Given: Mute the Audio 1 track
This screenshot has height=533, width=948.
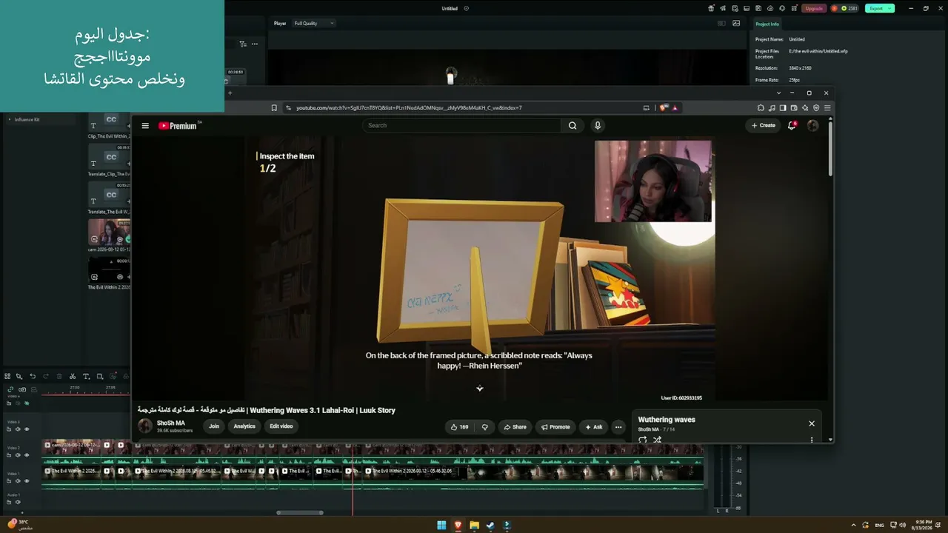Looking at the screenshot, I should [18, 502].
